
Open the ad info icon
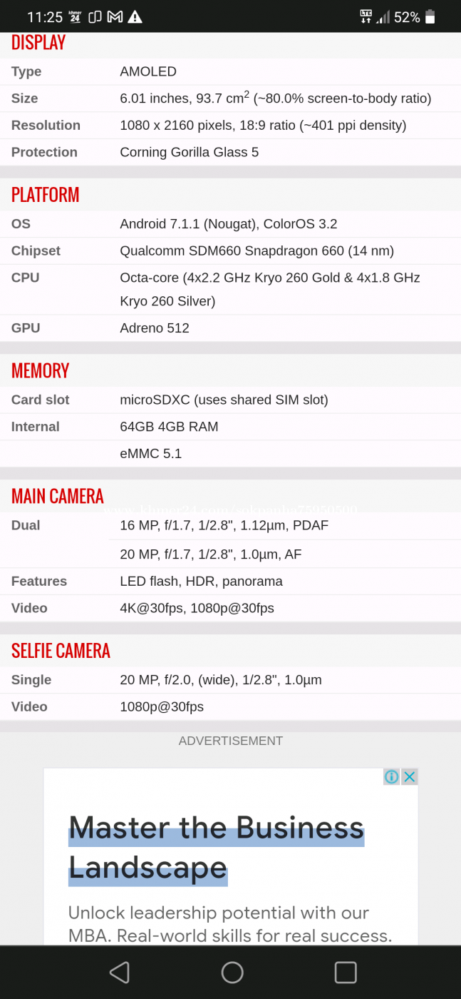391,776
